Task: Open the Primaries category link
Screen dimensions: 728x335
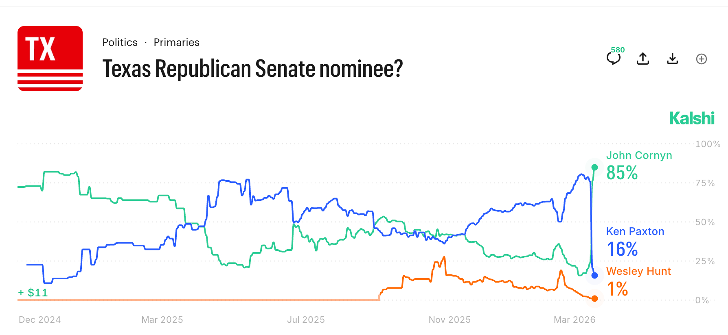Action: coord(176,42)
